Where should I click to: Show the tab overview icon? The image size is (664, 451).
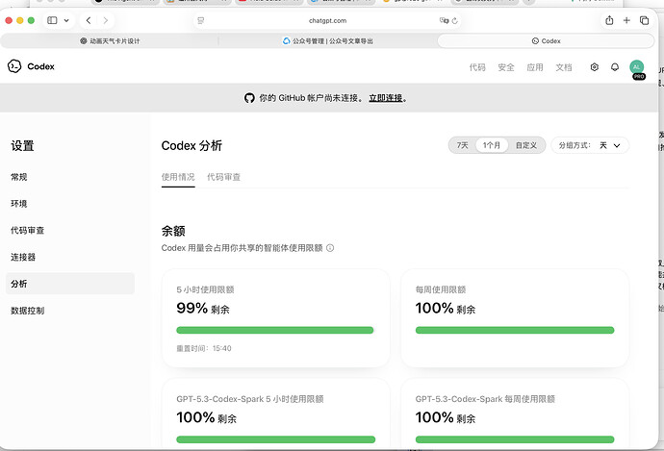click(x=644, y=20)
